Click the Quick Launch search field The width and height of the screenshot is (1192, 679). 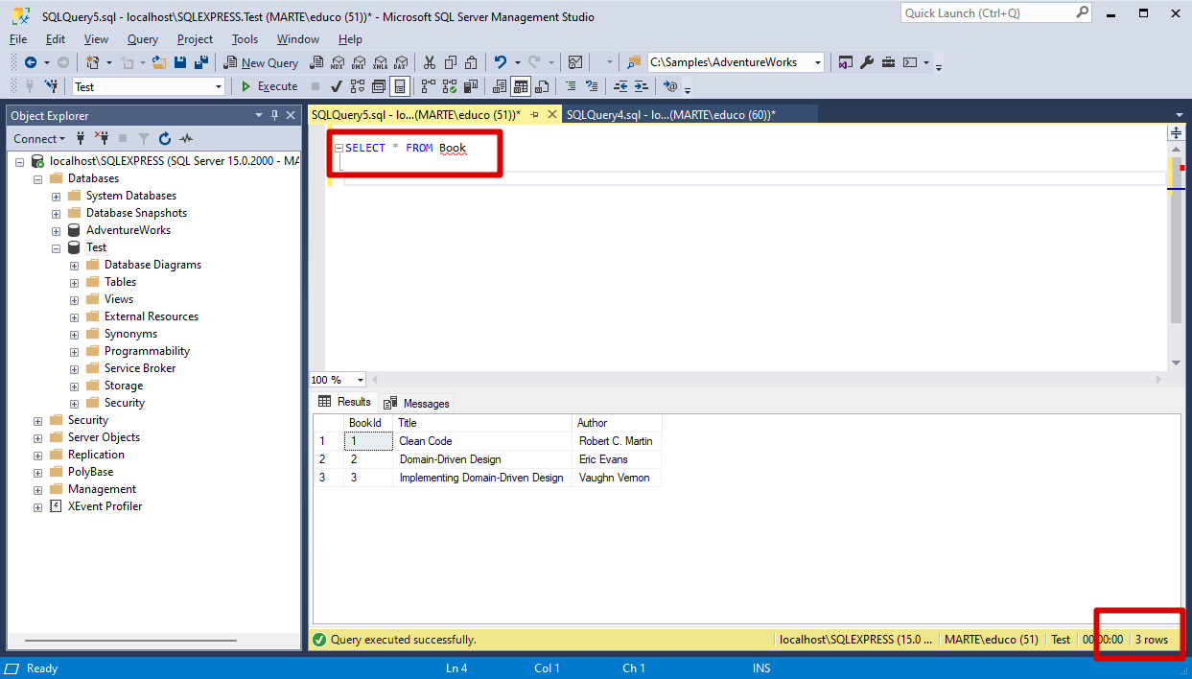997,12
